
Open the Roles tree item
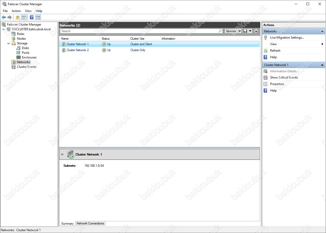point(21,34)
